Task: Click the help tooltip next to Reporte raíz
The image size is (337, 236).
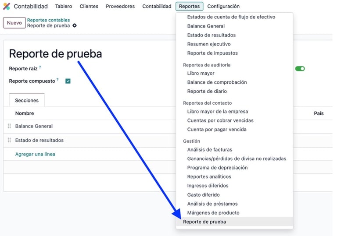Action: pos(40,67)
